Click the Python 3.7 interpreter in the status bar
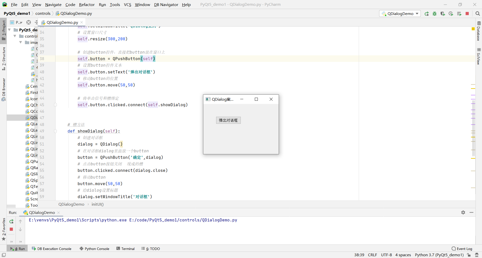 tap(439, 255)
